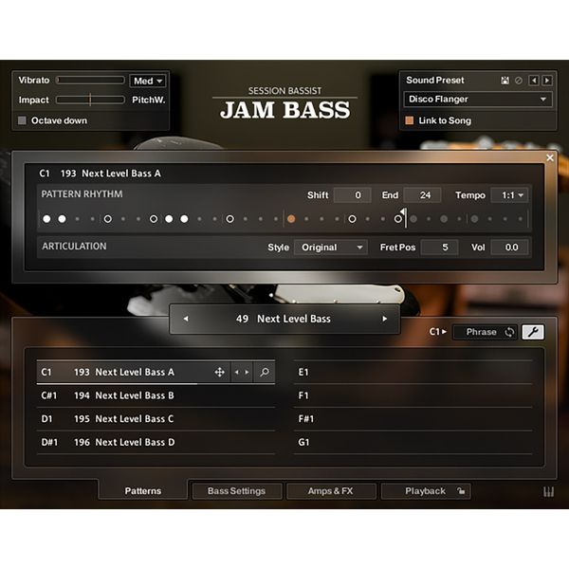The height and width of the screenshot is (569, 569).
Task: Toggle the fifth rhythm step ring
Action: tap(108, 219)
